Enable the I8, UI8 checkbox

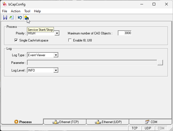click(x=70, y=40)
